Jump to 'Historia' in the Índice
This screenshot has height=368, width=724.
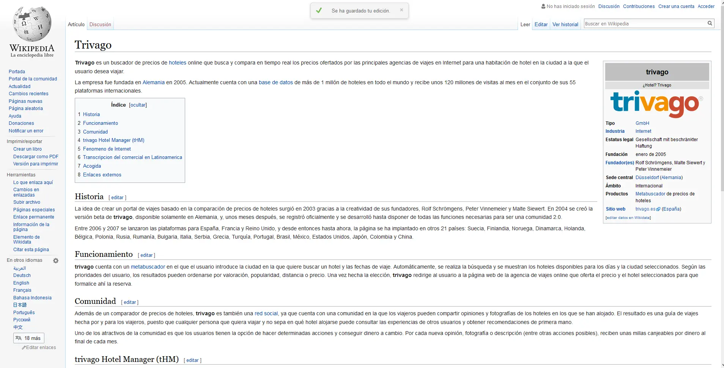point(91,115)
